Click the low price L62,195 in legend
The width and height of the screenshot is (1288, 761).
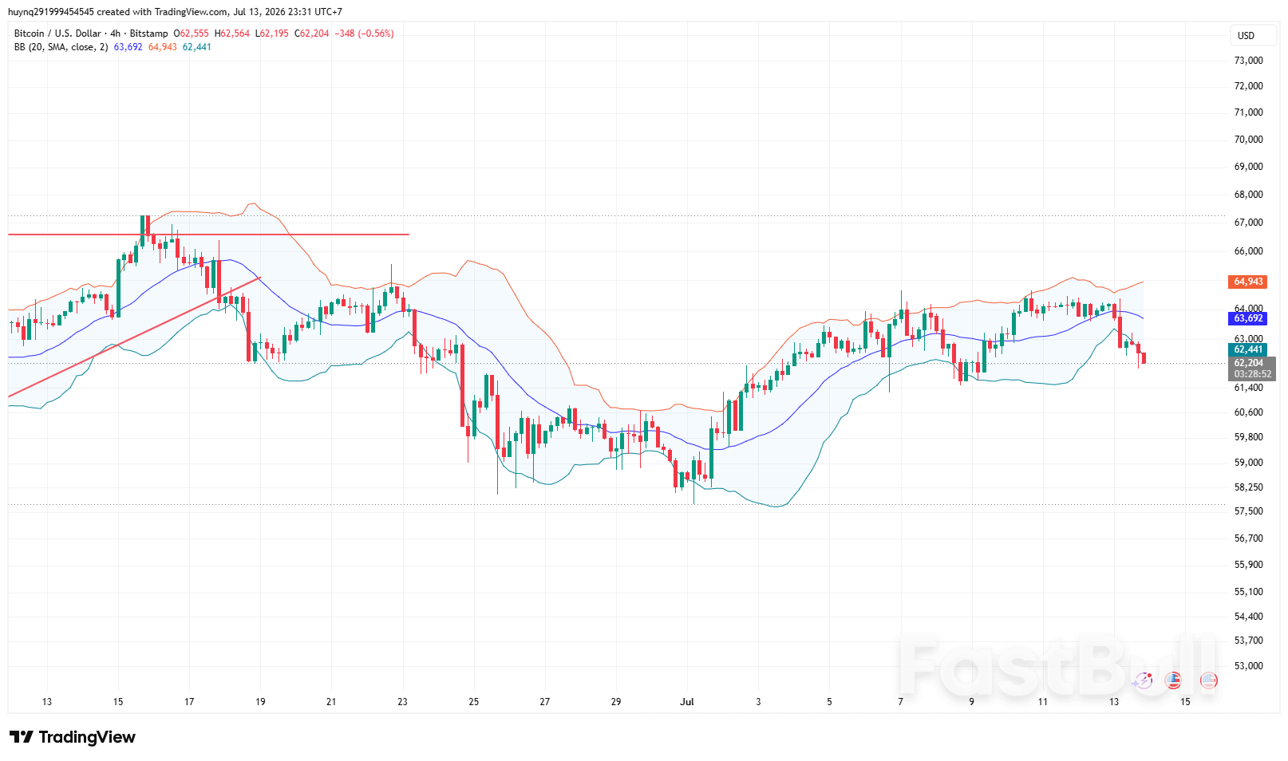(x=272, y=34)
